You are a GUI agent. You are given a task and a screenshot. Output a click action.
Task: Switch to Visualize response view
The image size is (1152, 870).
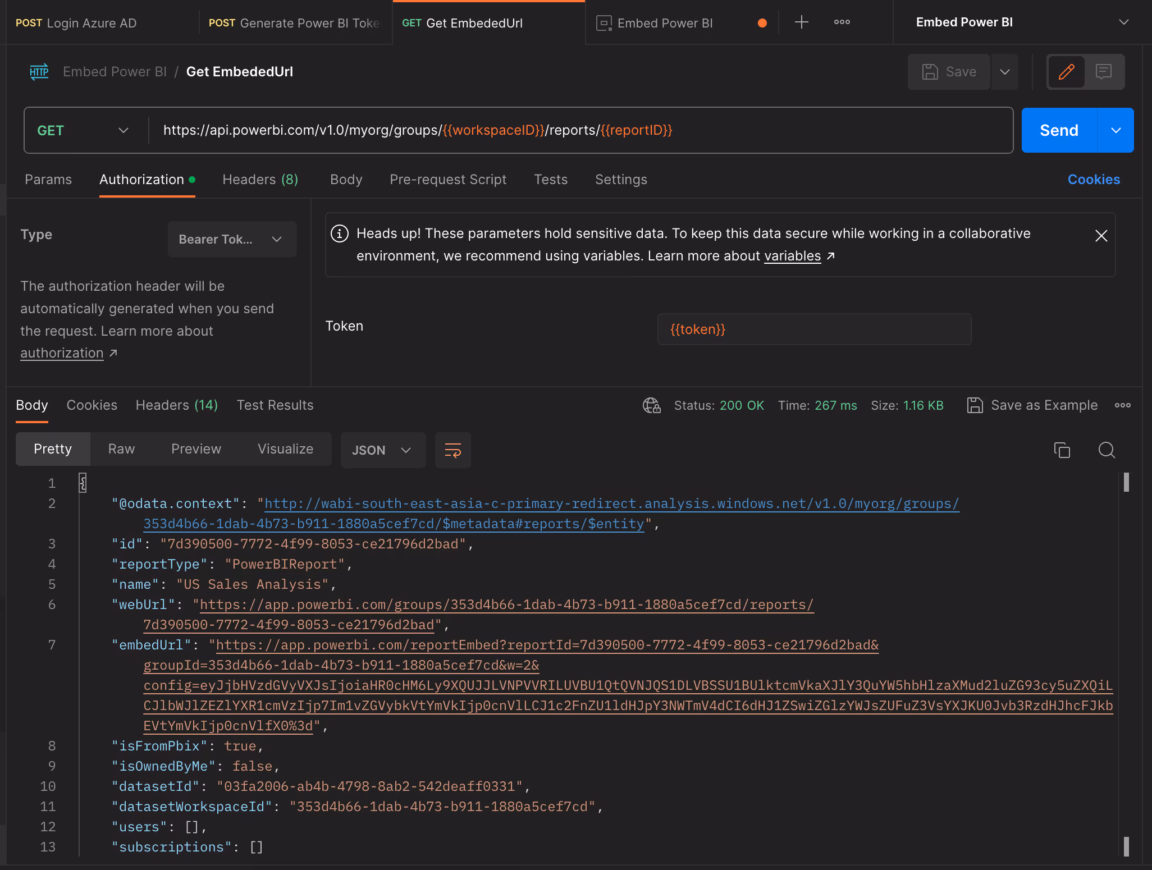click(285, 449)
